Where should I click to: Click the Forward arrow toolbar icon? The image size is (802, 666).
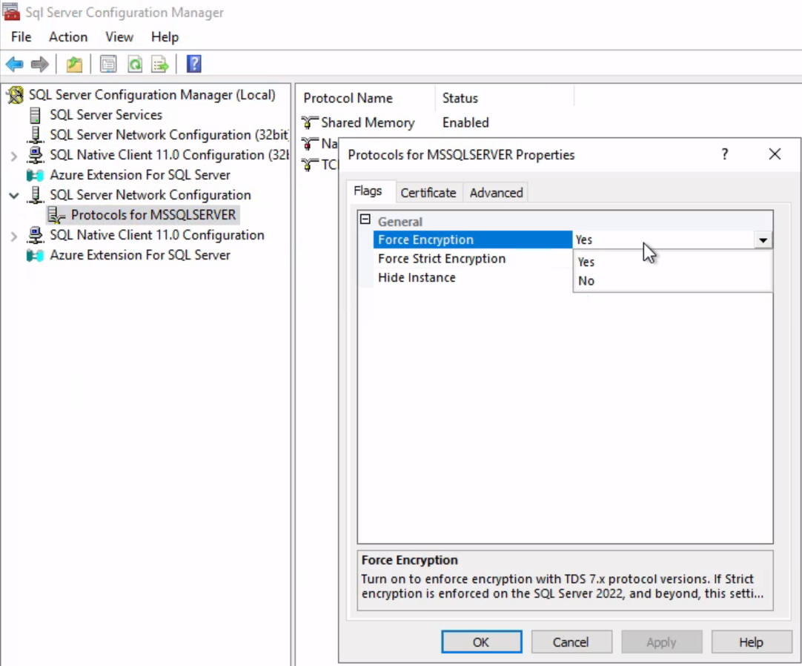(x=40, y=65)
